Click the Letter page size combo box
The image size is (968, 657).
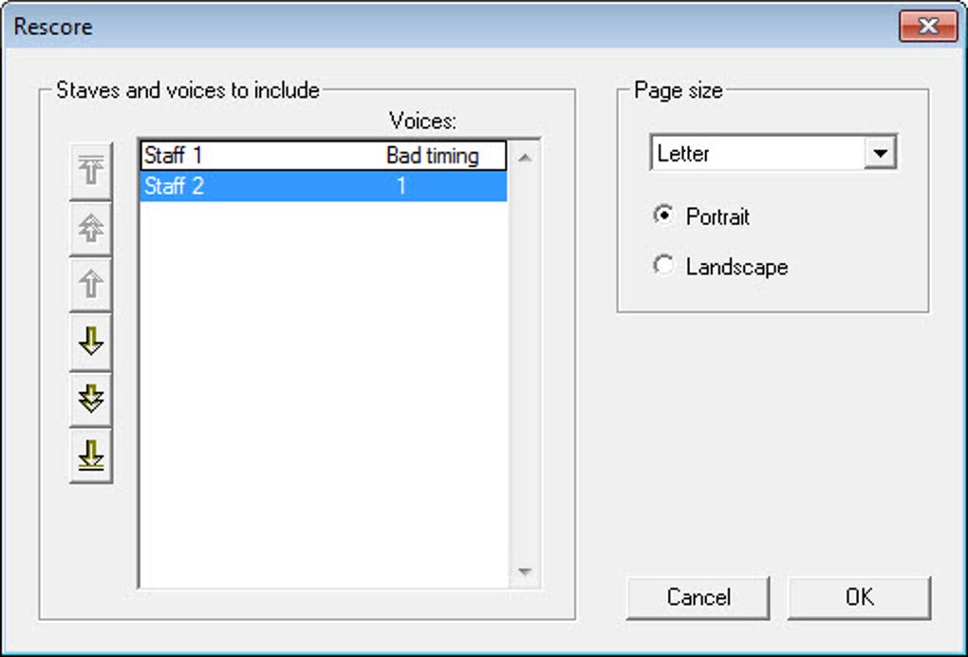point(773,153)
